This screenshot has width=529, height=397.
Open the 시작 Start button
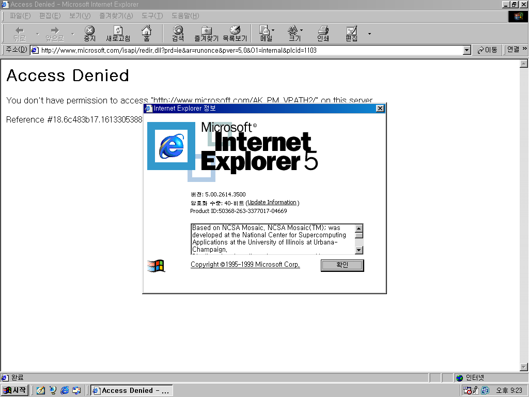coord(14,390)
